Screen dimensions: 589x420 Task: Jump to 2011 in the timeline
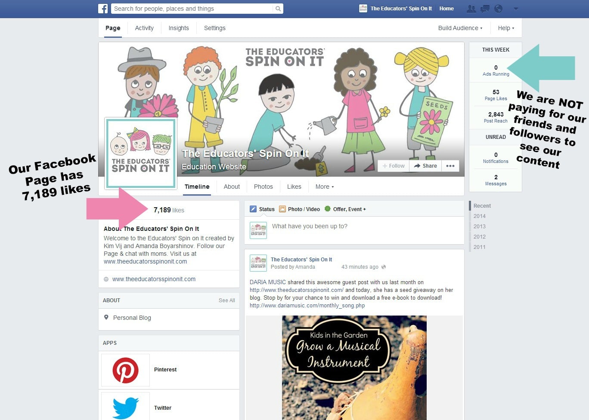click(x=480, y=247)
